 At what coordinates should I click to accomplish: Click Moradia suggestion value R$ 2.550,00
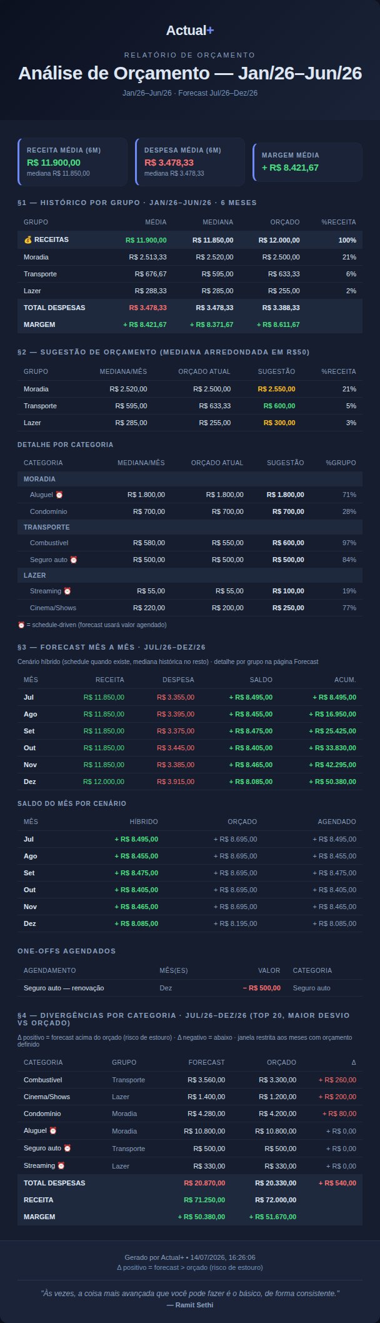point(276,389)
